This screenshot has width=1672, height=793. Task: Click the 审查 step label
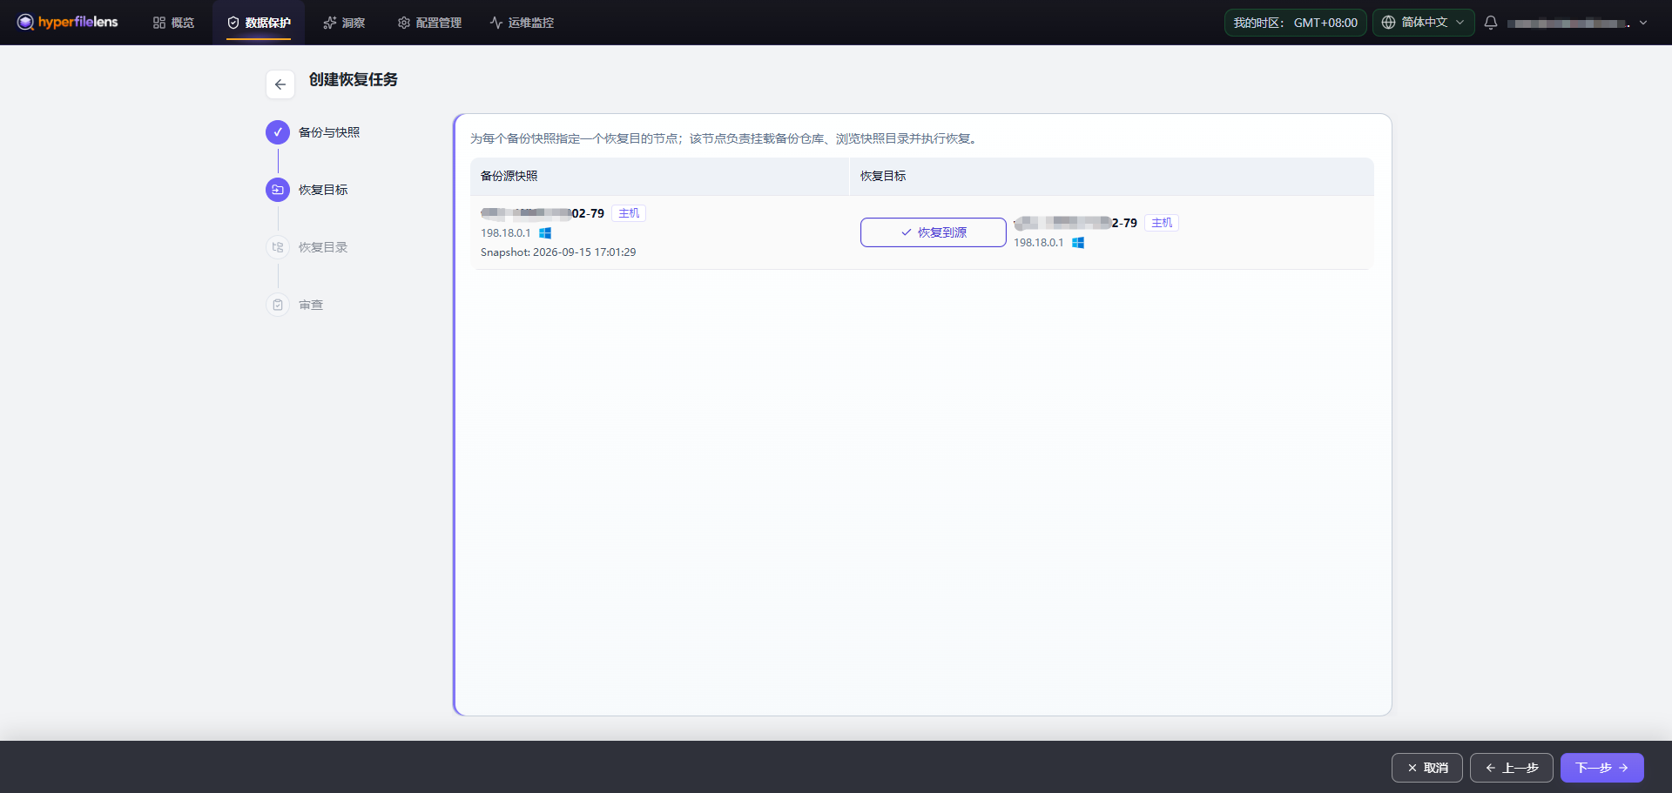[311, 305]
